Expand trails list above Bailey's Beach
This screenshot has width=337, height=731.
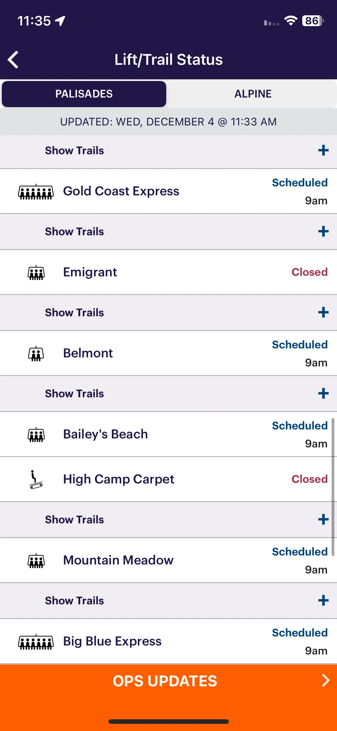(323, 393)
